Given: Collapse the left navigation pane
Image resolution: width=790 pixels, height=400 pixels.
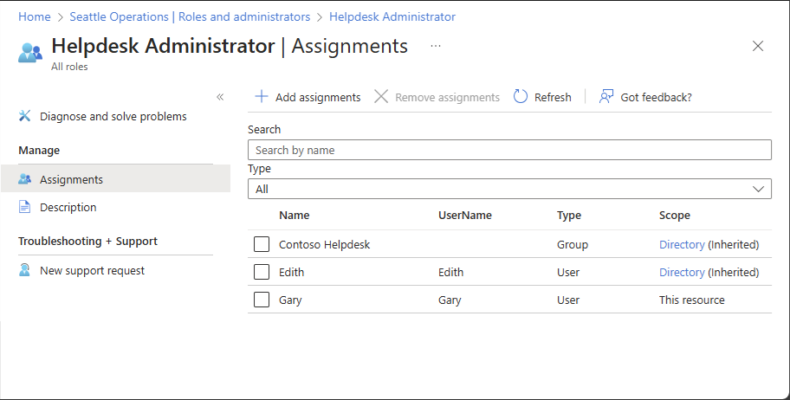Looking at the screenshot, I should click(x=220, y=97).
